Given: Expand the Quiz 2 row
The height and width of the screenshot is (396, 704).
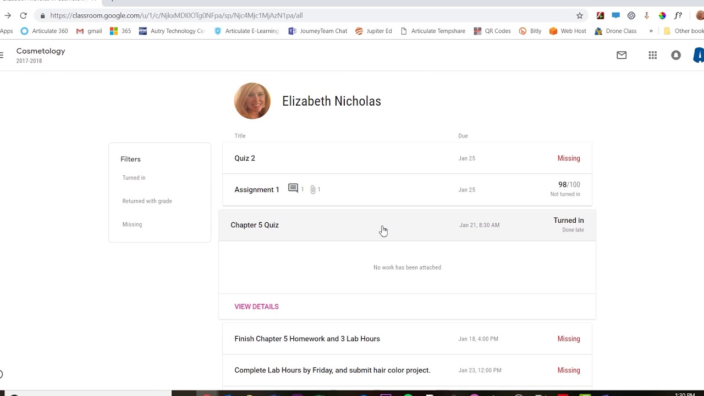Looking at the screenshot, I should [407, 158].
